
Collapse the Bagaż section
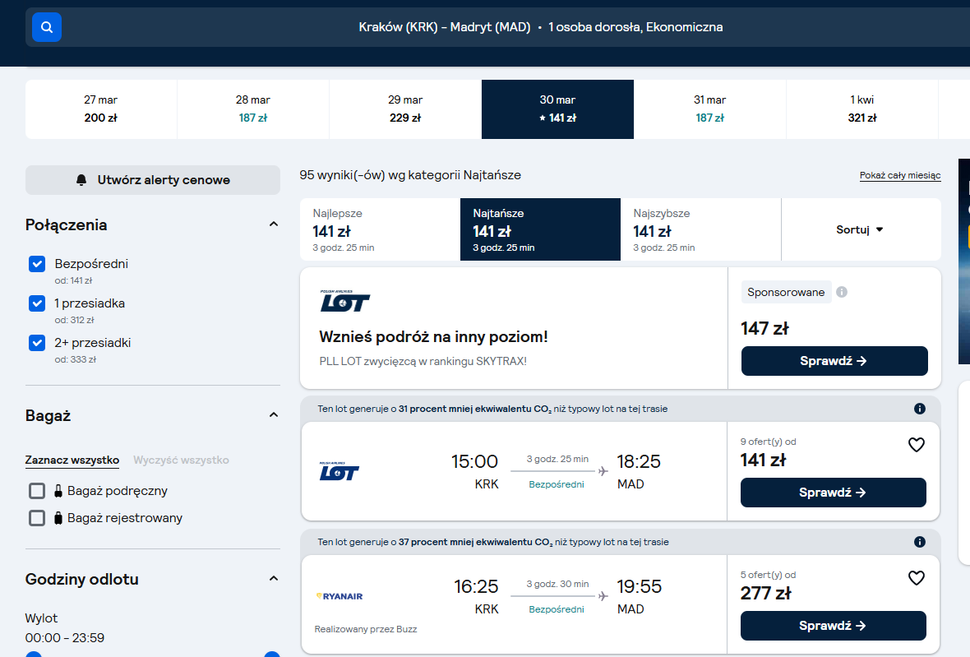point(274,414)
